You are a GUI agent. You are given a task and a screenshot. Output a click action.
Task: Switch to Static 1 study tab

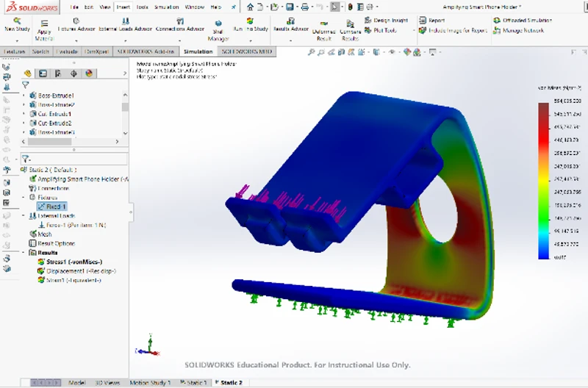tap(194, 382)
